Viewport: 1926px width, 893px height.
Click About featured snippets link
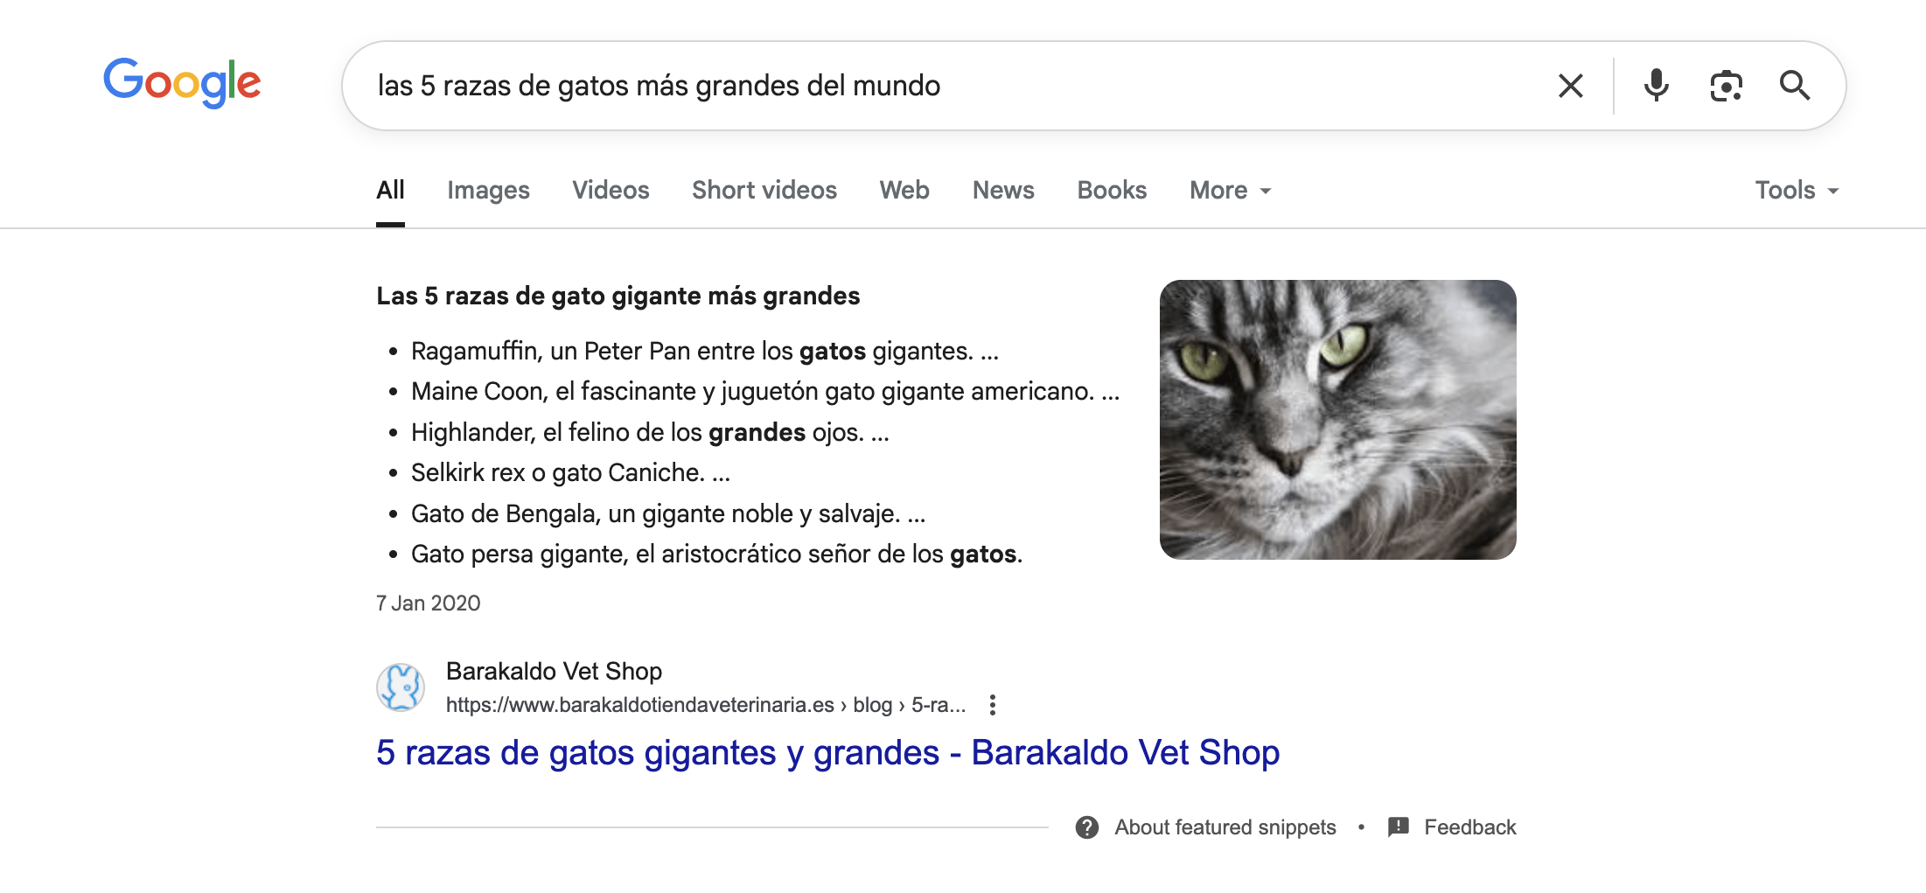click(1225, 827)
